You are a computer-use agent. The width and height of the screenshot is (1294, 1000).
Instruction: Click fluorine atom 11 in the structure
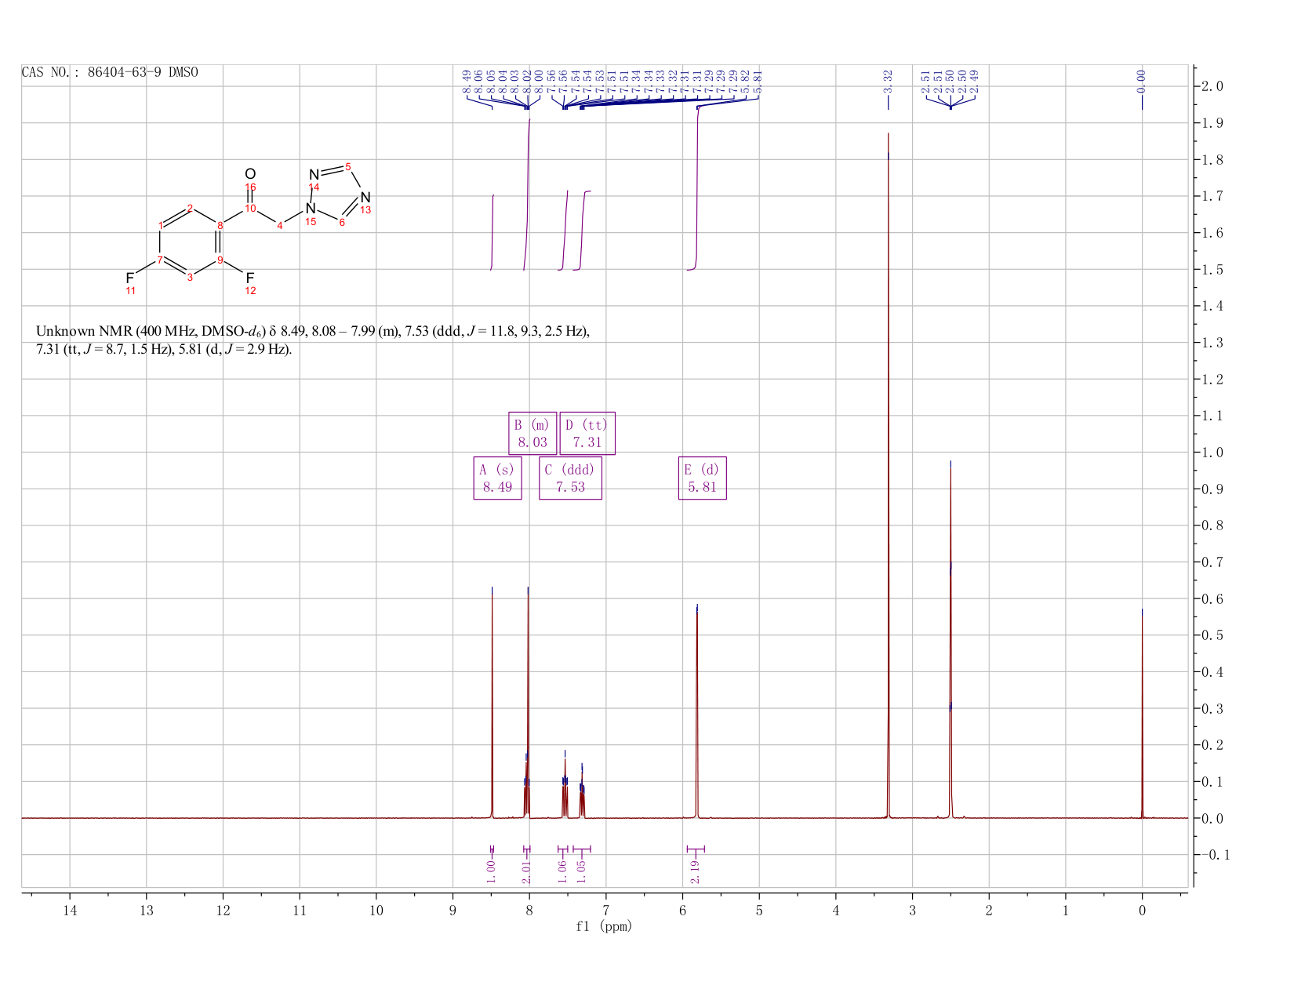tap(130, 278)
